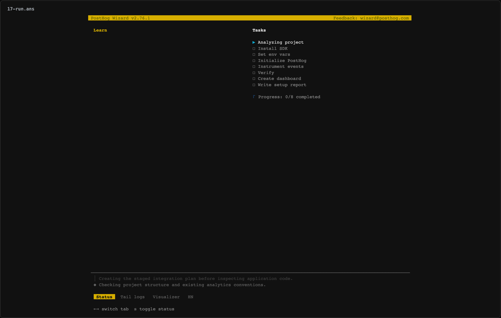The image size is (501, 318).
Task: Click the Feedback: wizard@posthog.com address
Action: (371, 18)
